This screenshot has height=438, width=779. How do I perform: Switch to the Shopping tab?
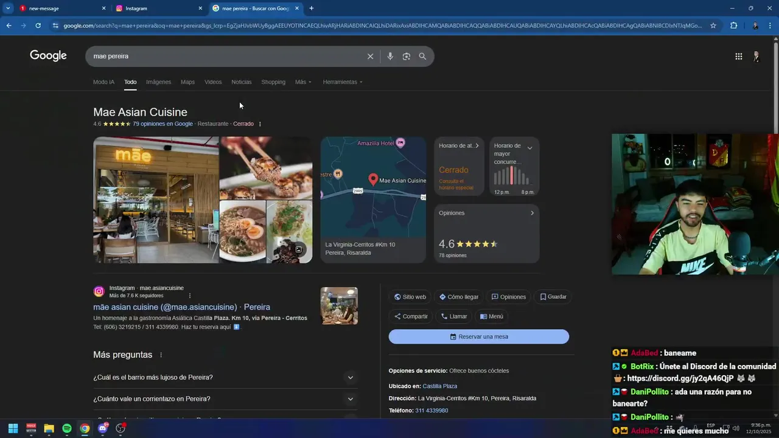[273, 82]
